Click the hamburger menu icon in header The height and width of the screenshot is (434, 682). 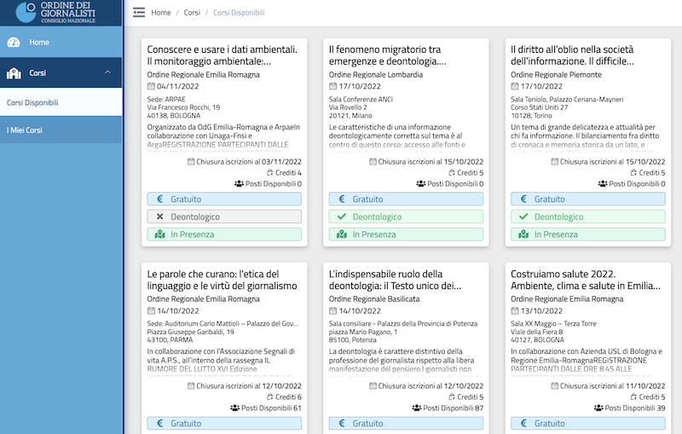(139, 13)
